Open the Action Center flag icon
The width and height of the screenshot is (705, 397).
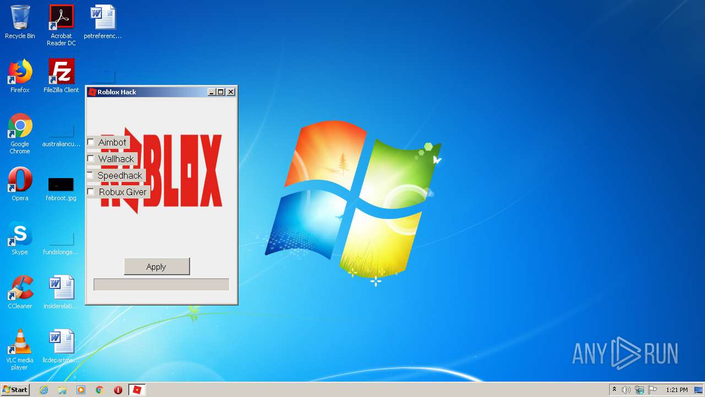point(653,390)
